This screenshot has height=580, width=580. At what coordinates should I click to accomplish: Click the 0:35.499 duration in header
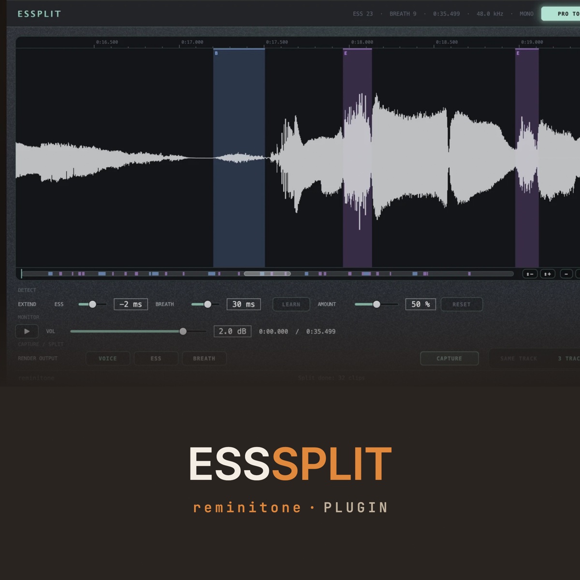(x=447, y=14)
